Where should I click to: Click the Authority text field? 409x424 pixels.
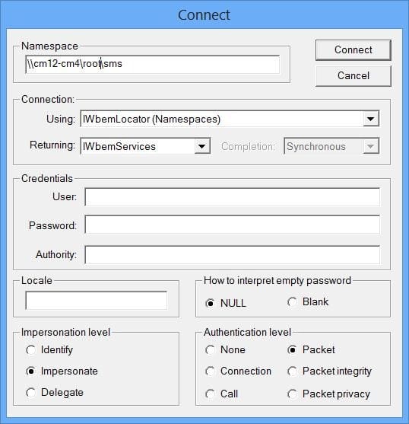point(232,254)
